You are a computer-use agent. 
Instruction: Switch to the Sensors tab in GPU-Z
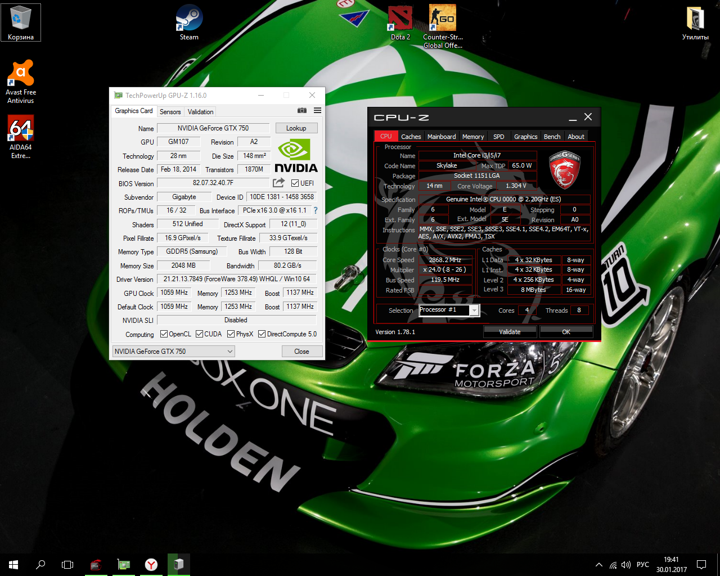(170, 111)
